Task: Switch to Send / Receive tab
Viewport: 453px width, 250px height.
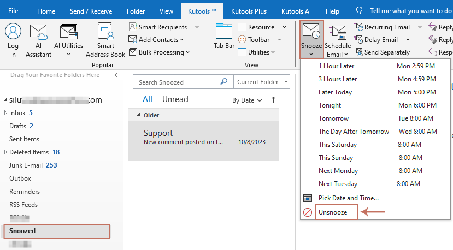Action: point(91,11)
